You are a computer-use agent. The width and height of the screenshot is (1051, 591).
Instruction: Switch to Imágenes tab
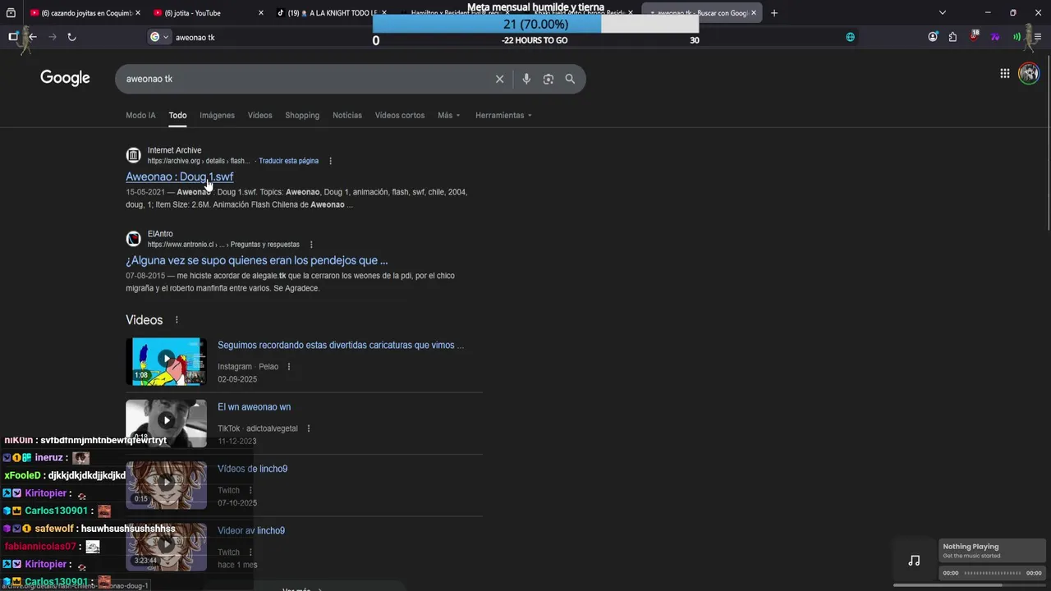tap(217, 116)
